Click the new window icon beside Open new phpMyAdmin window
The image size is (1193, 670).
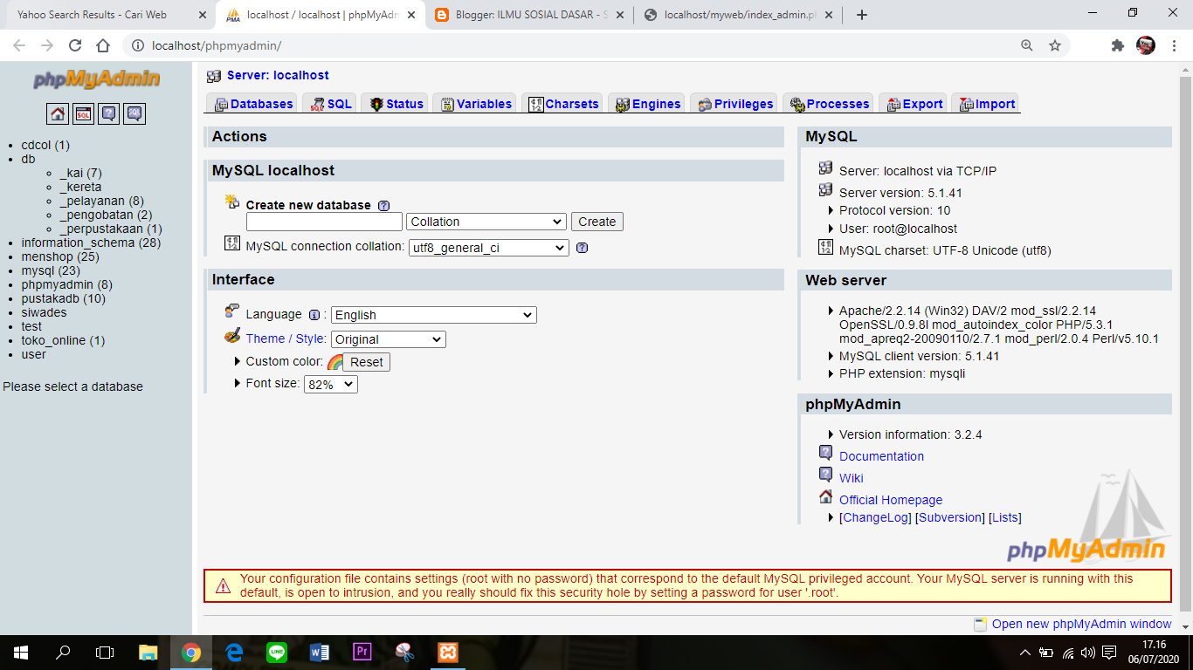[x=981, y=624]
